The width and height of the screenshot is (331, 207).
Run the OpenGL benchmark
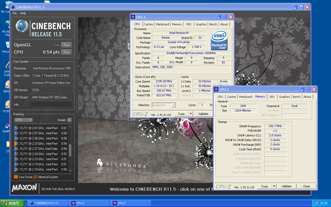click(x=66, y=45)
